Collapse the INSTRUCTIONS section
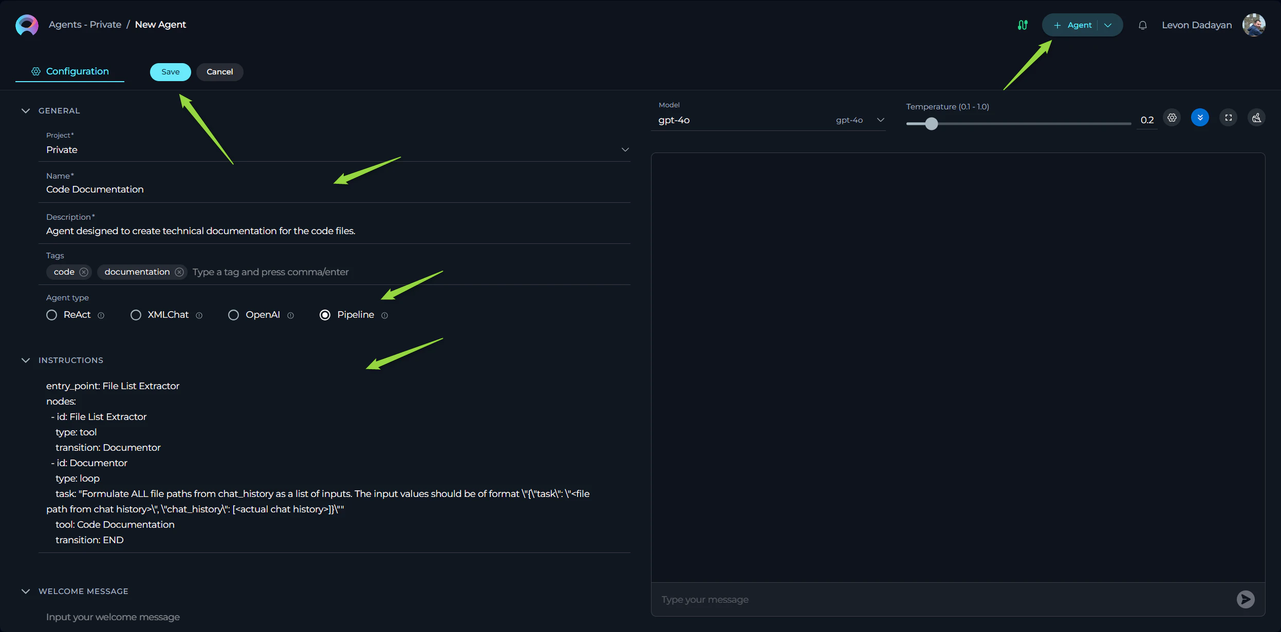Viewport: 1281px width, 632px height. [x=26, y=360]
